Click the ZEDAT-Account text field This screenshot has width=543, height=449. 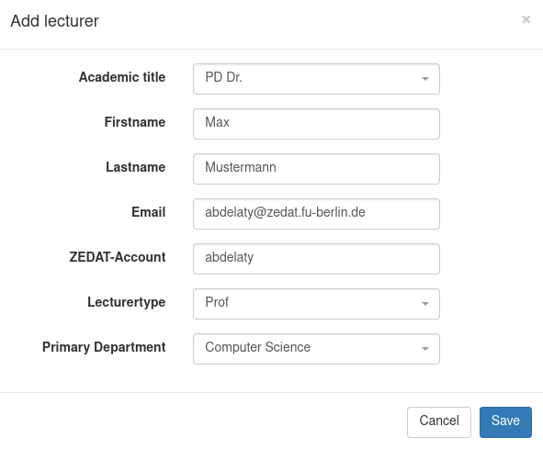tap(316, 259)
